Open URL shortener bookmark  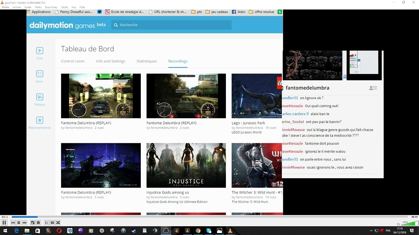(168, 12)
